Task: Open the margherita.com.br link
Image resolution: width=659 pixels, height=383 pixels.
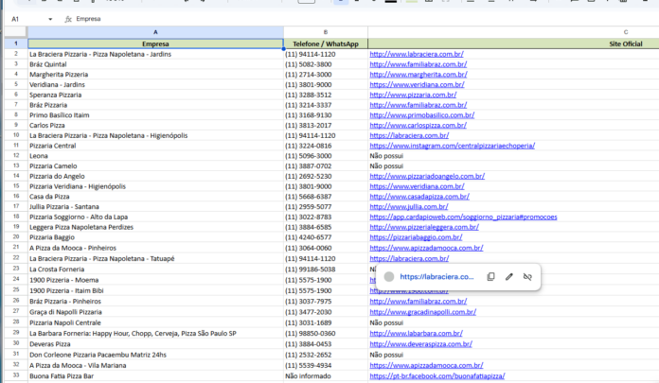Action: click(x=416, y=74)
